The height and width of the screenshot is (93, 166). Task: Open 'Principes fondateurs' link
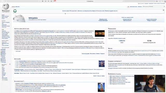coord(151,21)
